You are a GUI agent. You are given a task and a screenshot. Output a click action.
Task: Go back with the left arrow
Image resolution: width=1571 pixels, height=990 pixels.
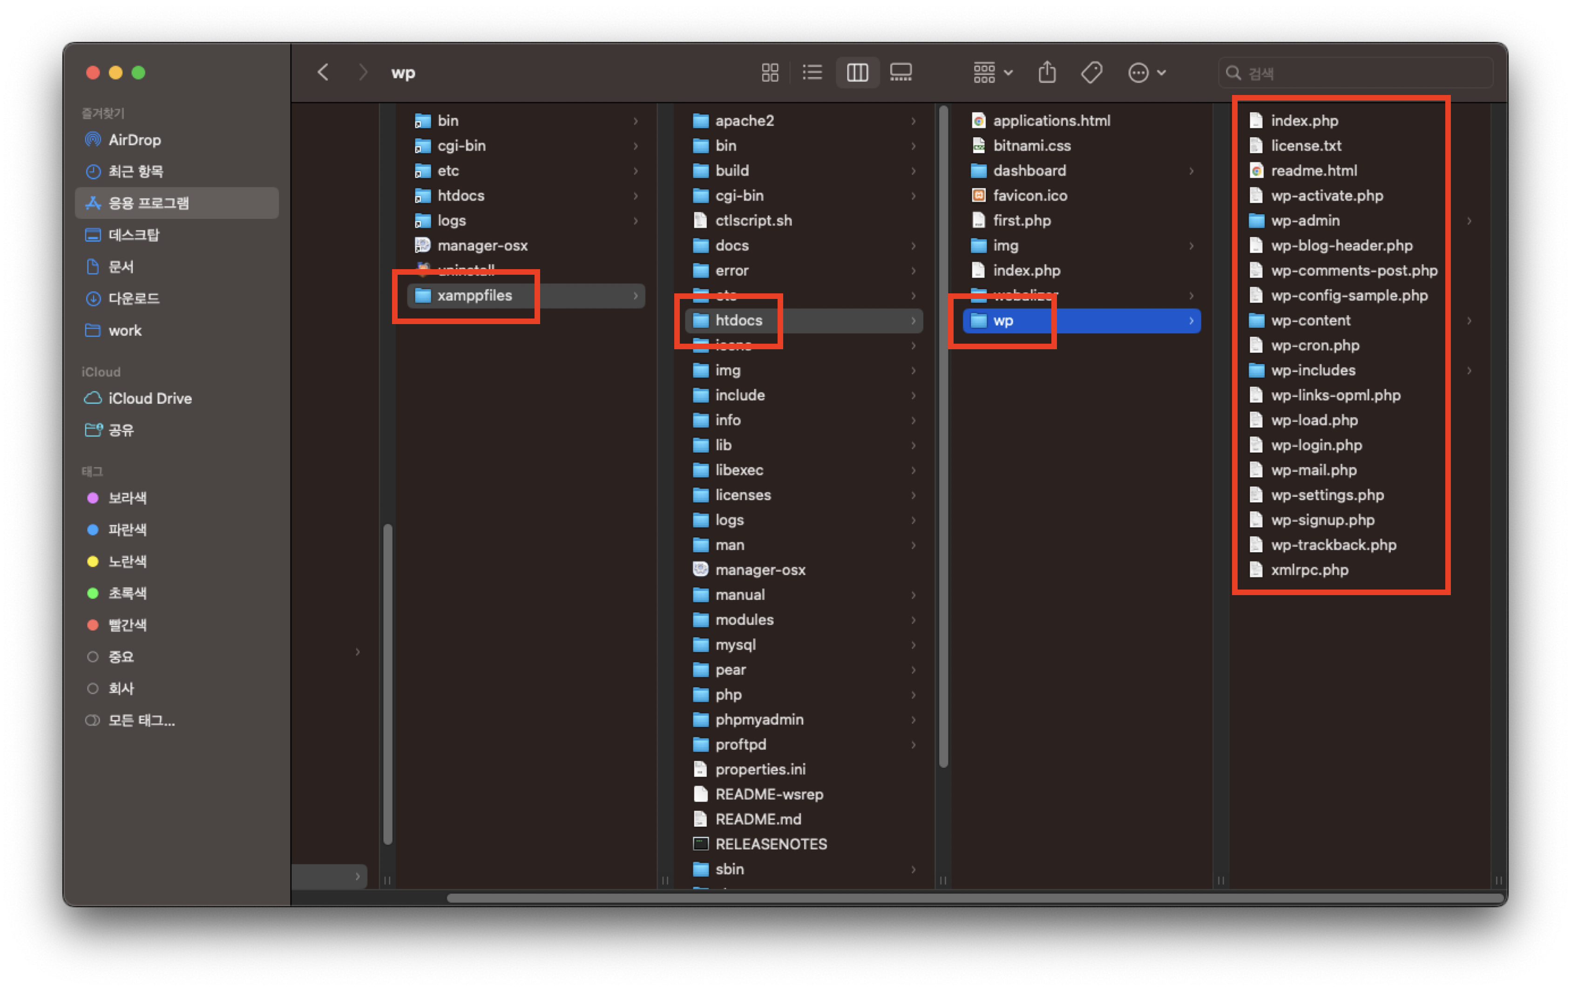[x=323, y=73]
